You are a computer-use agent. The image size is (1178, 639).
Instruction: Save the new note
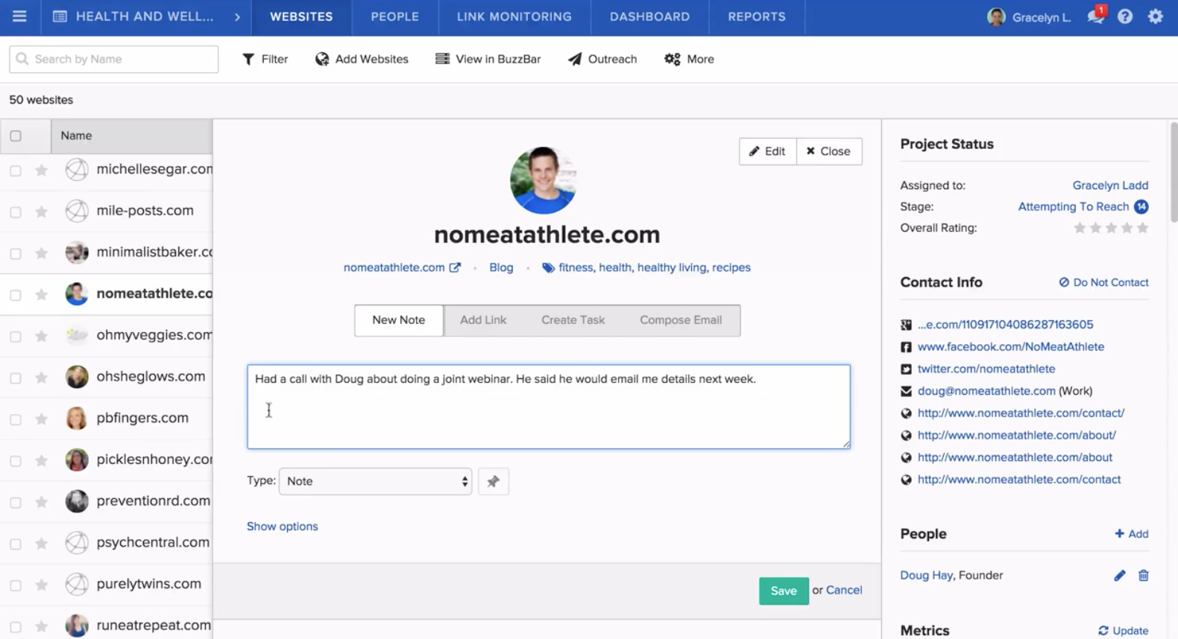click(x=784, y=591)
